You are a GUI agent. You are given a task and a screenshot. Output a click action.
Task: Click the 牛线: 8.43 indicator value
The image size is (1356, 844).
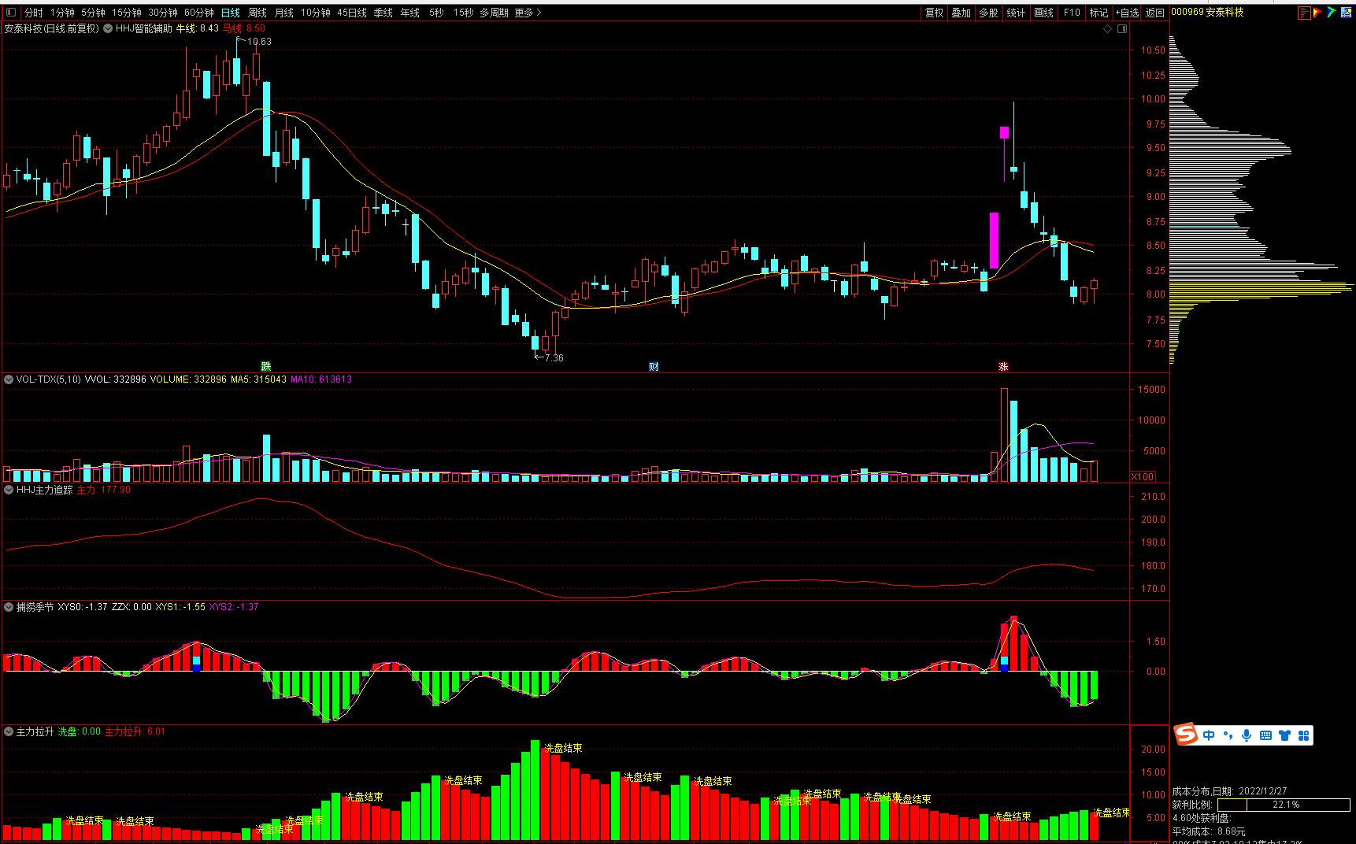pyautogui.click(x=198, y=28)
